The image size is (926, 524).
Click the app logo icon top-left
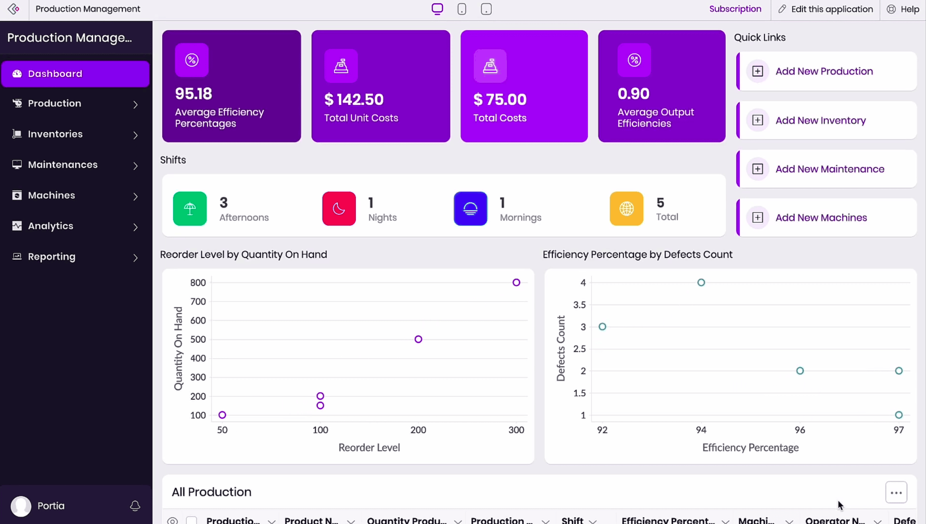coord(14,9)
